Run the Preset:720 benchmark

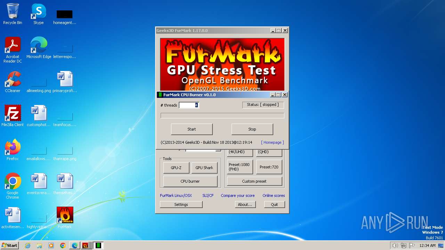coord(269,167)
